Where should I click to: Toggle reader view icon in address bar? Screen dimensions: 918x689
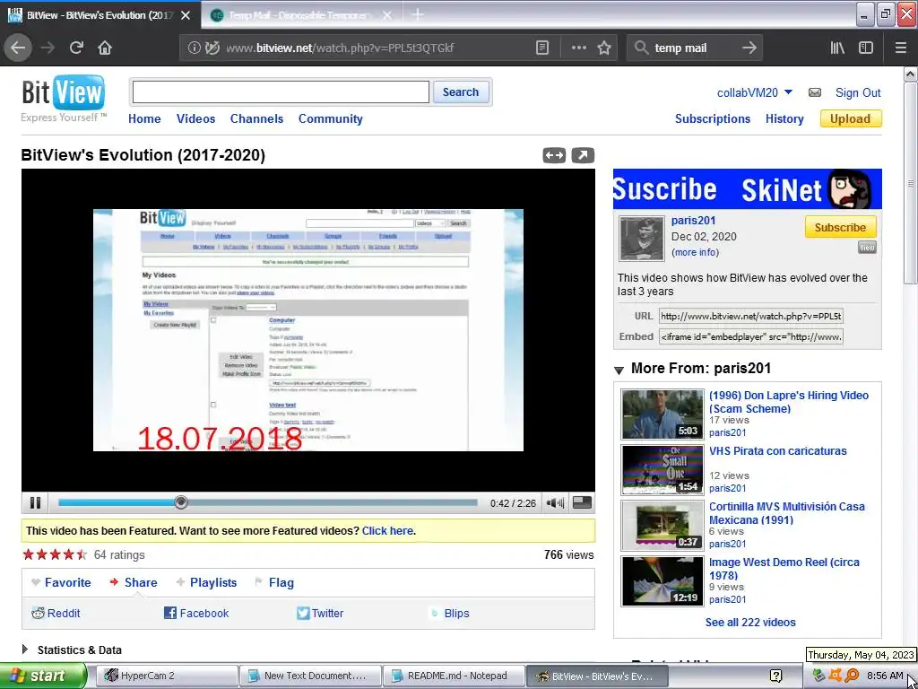[x=542, y=48]
